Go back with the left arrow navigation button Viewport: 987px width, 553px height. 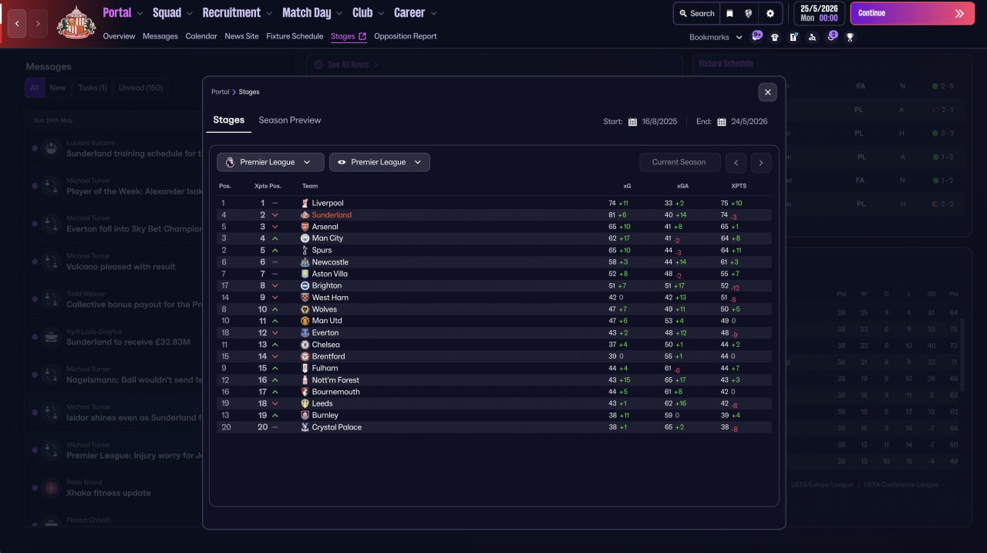17,23
